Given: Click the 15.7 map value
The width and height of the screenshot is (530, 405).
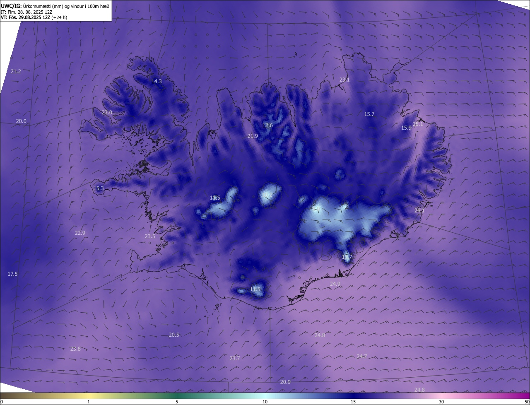Looking at the screenshot, I should pos(369,114).
